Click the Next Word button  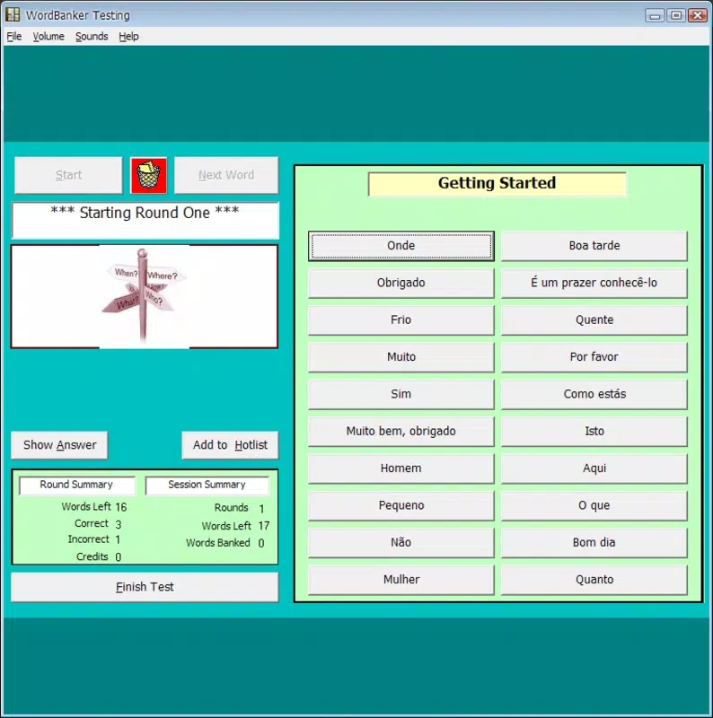pos(226,175)
